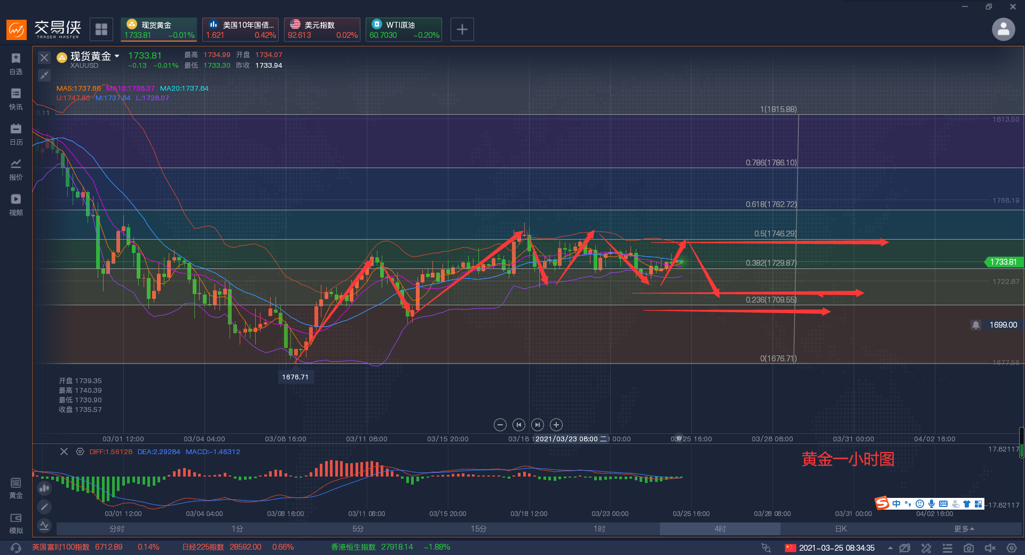Viewport: 1025px width, 555px height.
Task: Take a screenshot with camera icon
Action: (968, 548)
